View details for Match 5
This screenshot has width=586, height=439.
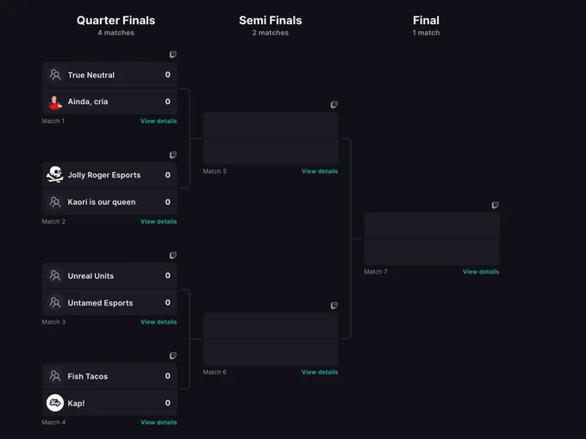point(320,171)
